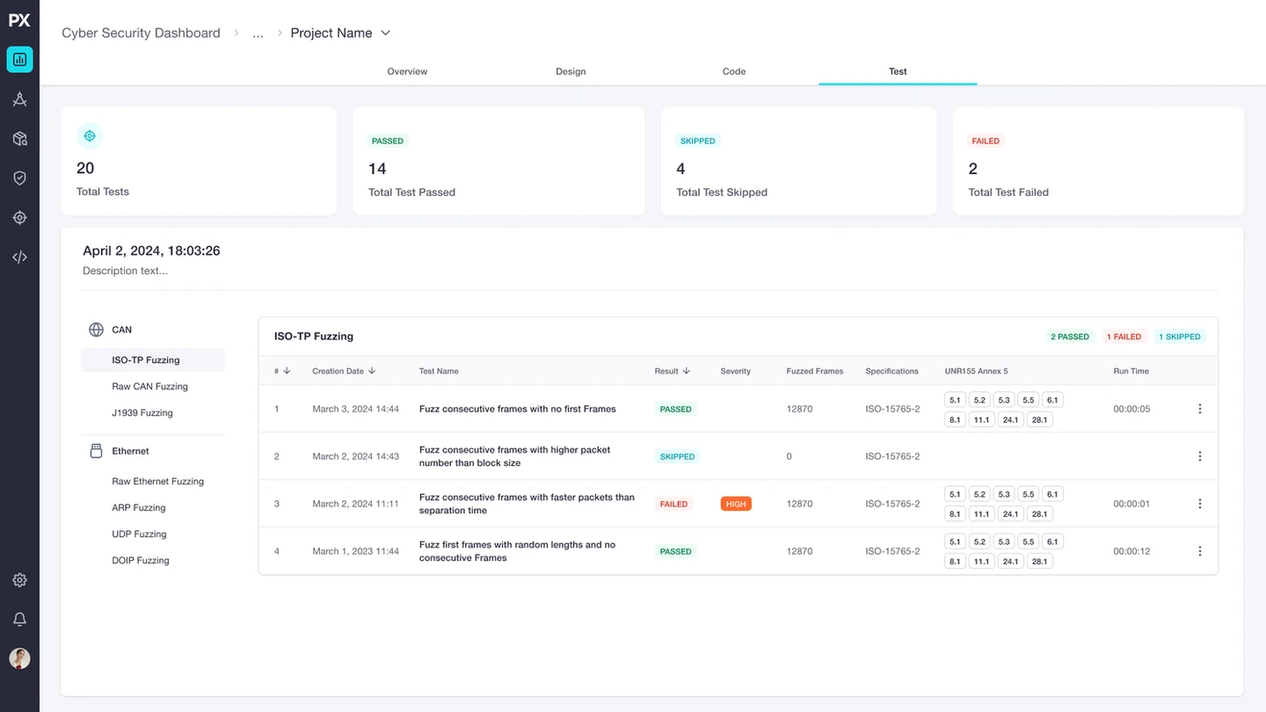Open settings gear in sidebar

[x=19, y=580]
